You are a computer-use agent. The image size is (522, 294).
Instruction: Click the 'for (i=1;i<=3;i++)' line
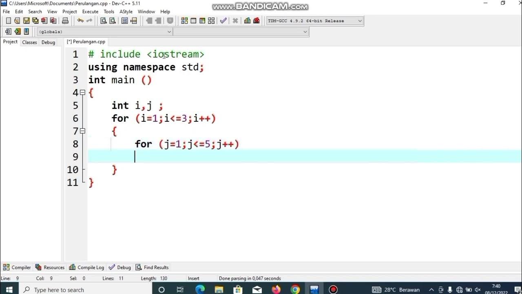pyautogui.click(x=164, y=118)
